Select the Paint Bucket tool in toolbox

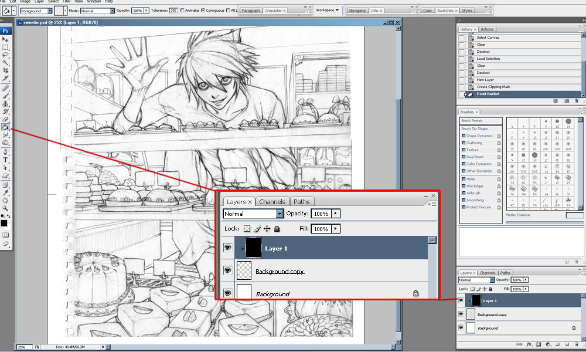[x=5, y=127]
